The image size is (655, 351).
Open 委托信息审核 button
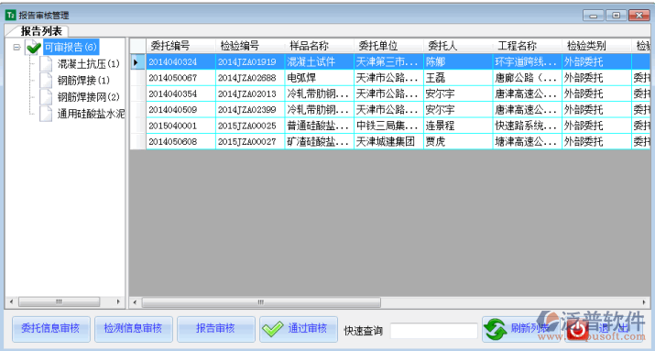51,329
